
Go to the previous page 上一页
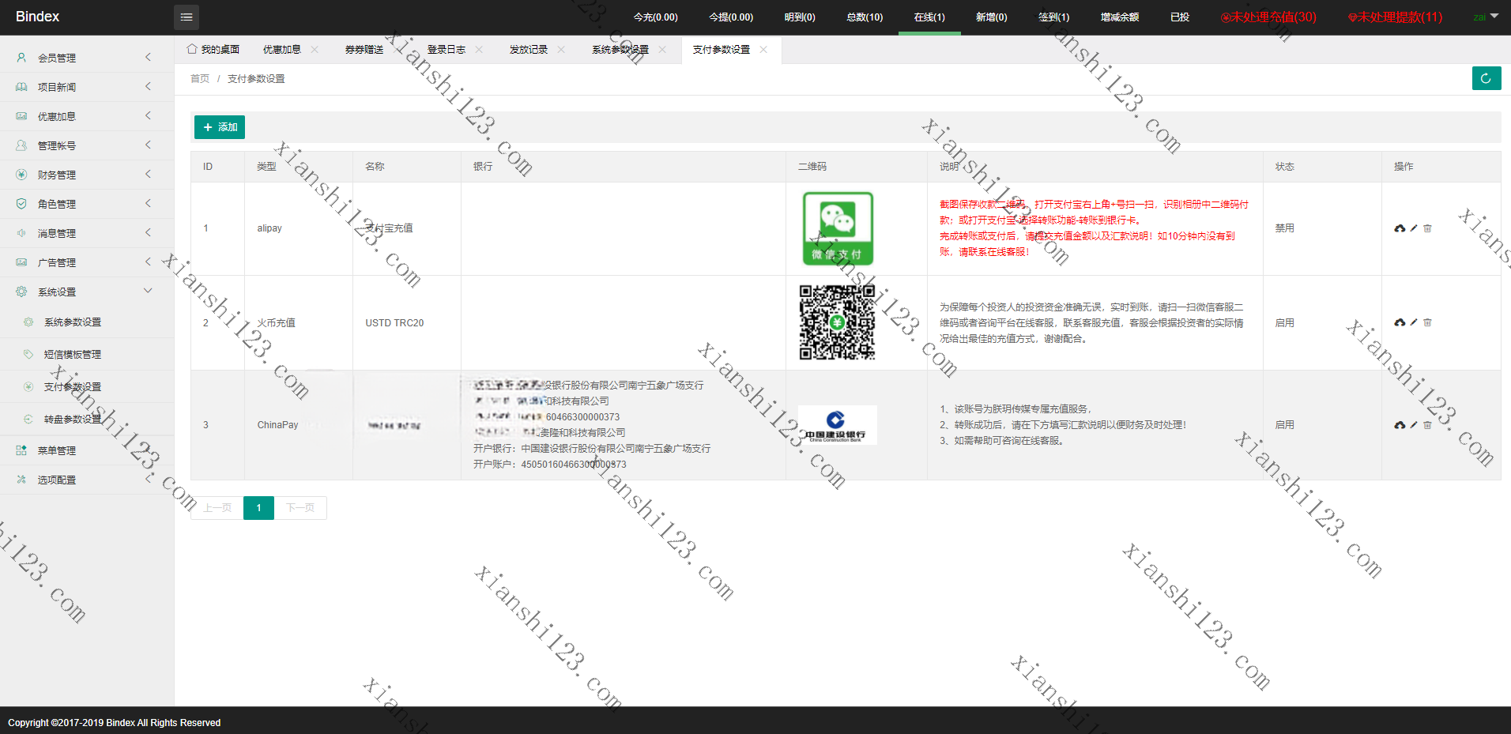click(217, 508)
